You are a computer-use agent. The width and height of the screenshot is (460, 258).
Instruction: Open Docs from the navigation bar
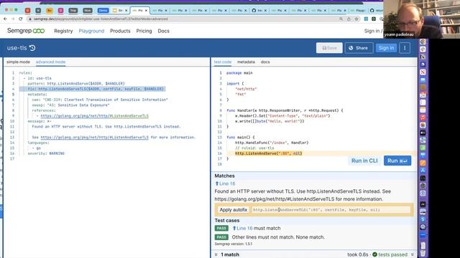pyautogui.click(x=163, y=31)
